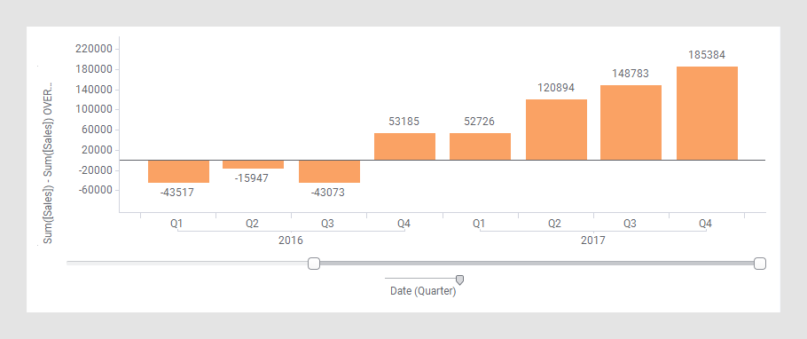Click the bar labeled 120894
Screen dimensions: 807x339
pos(556,130)
